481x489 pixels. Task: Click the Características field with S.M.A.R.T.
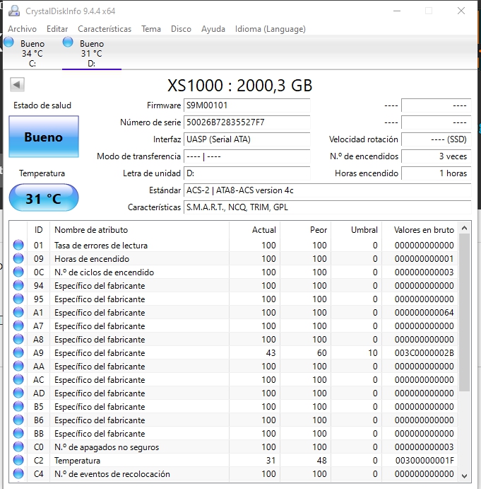[328, 207]
